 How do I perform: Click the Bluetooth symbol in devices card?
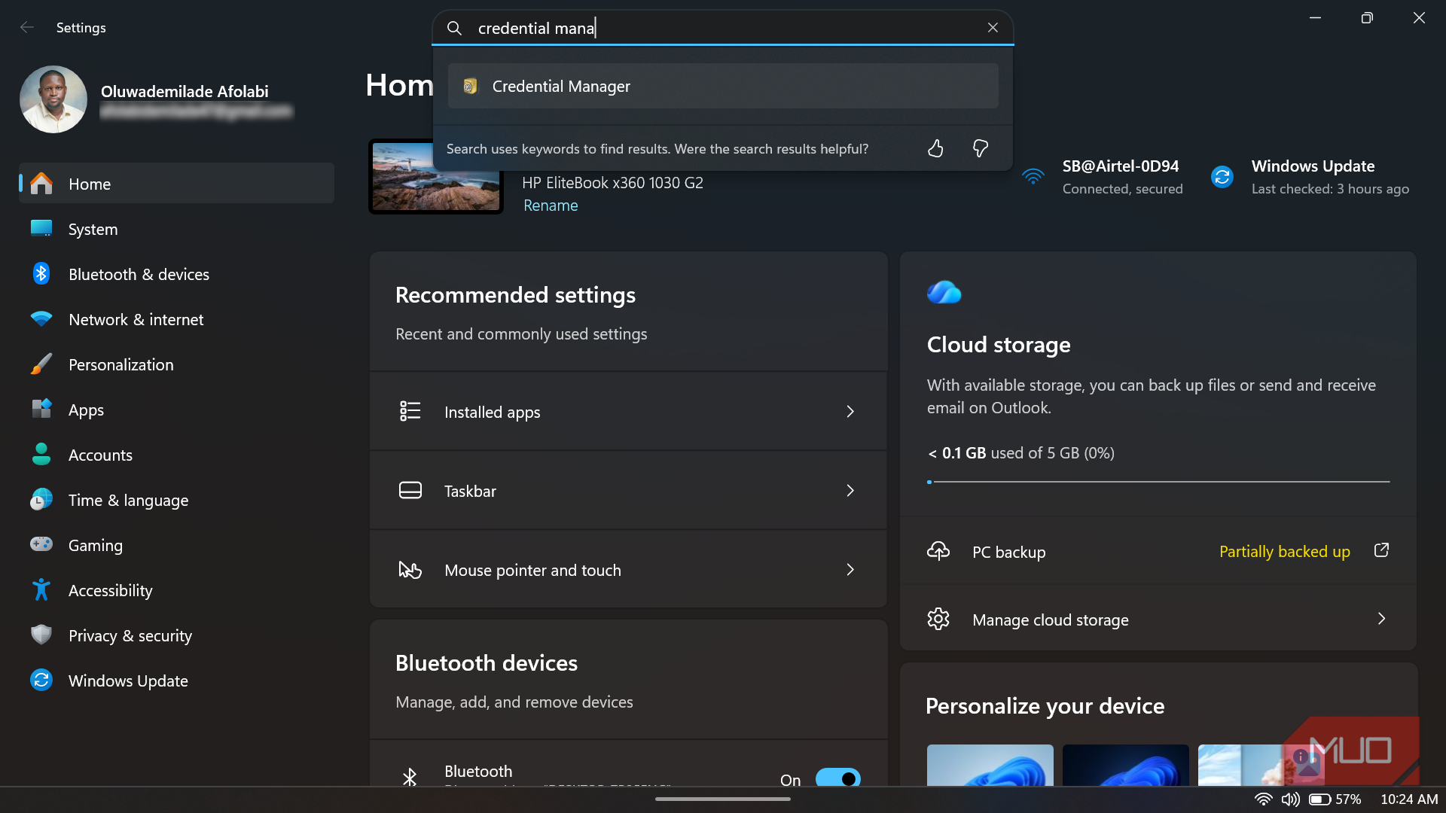tap(410, 777)
